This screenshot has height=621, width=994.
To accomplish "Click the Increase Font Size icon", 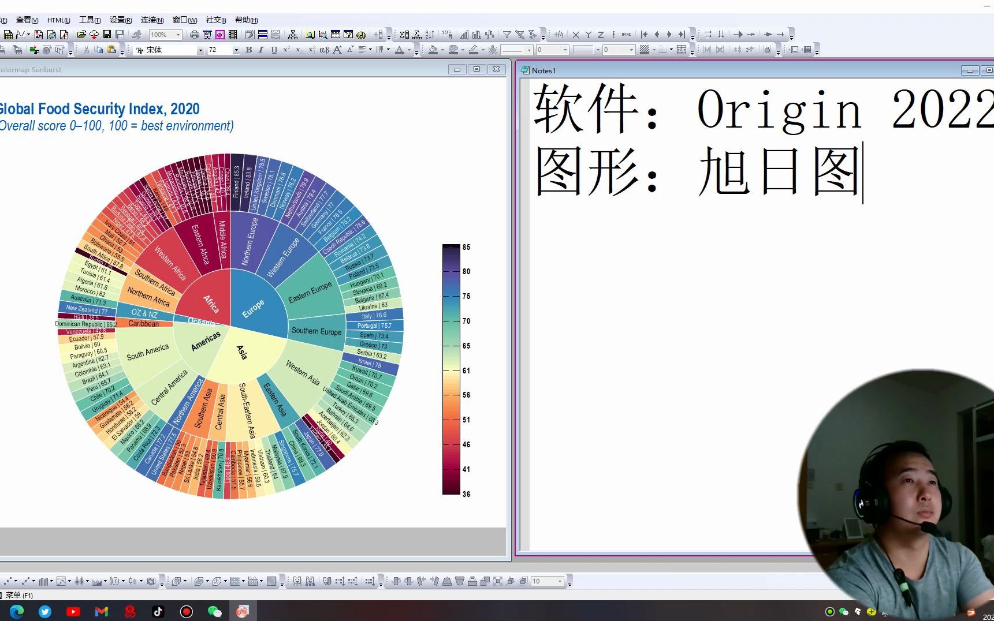I will click(337, 50).
